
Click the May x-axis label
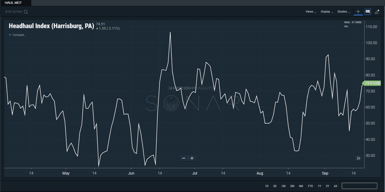[66, 173]
